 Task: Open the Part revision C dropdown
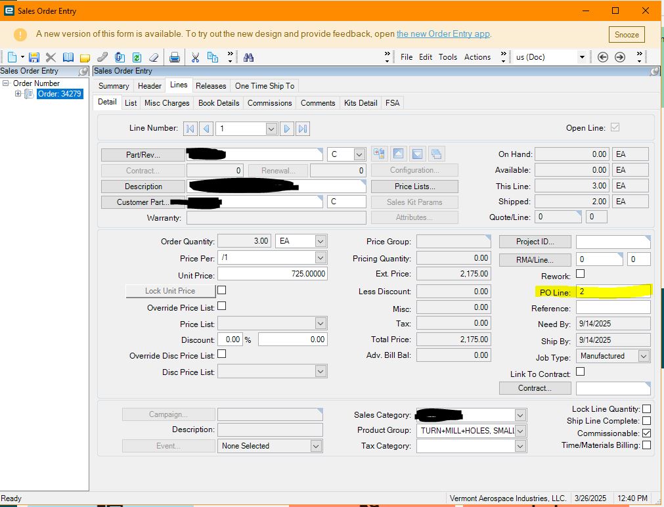[359, 154]
